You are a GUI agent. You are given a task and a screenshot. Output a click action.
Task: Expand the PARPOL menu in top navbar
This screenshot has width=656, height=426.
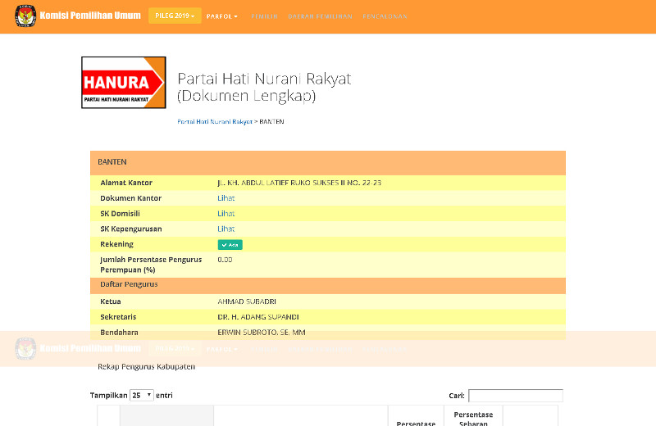click(221, 16)
